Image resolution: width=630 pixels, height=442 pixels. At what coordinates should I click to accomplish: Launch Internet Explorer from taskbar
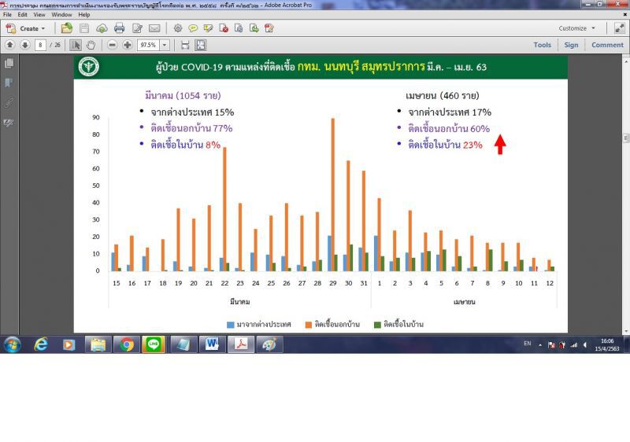pos(41,344)
